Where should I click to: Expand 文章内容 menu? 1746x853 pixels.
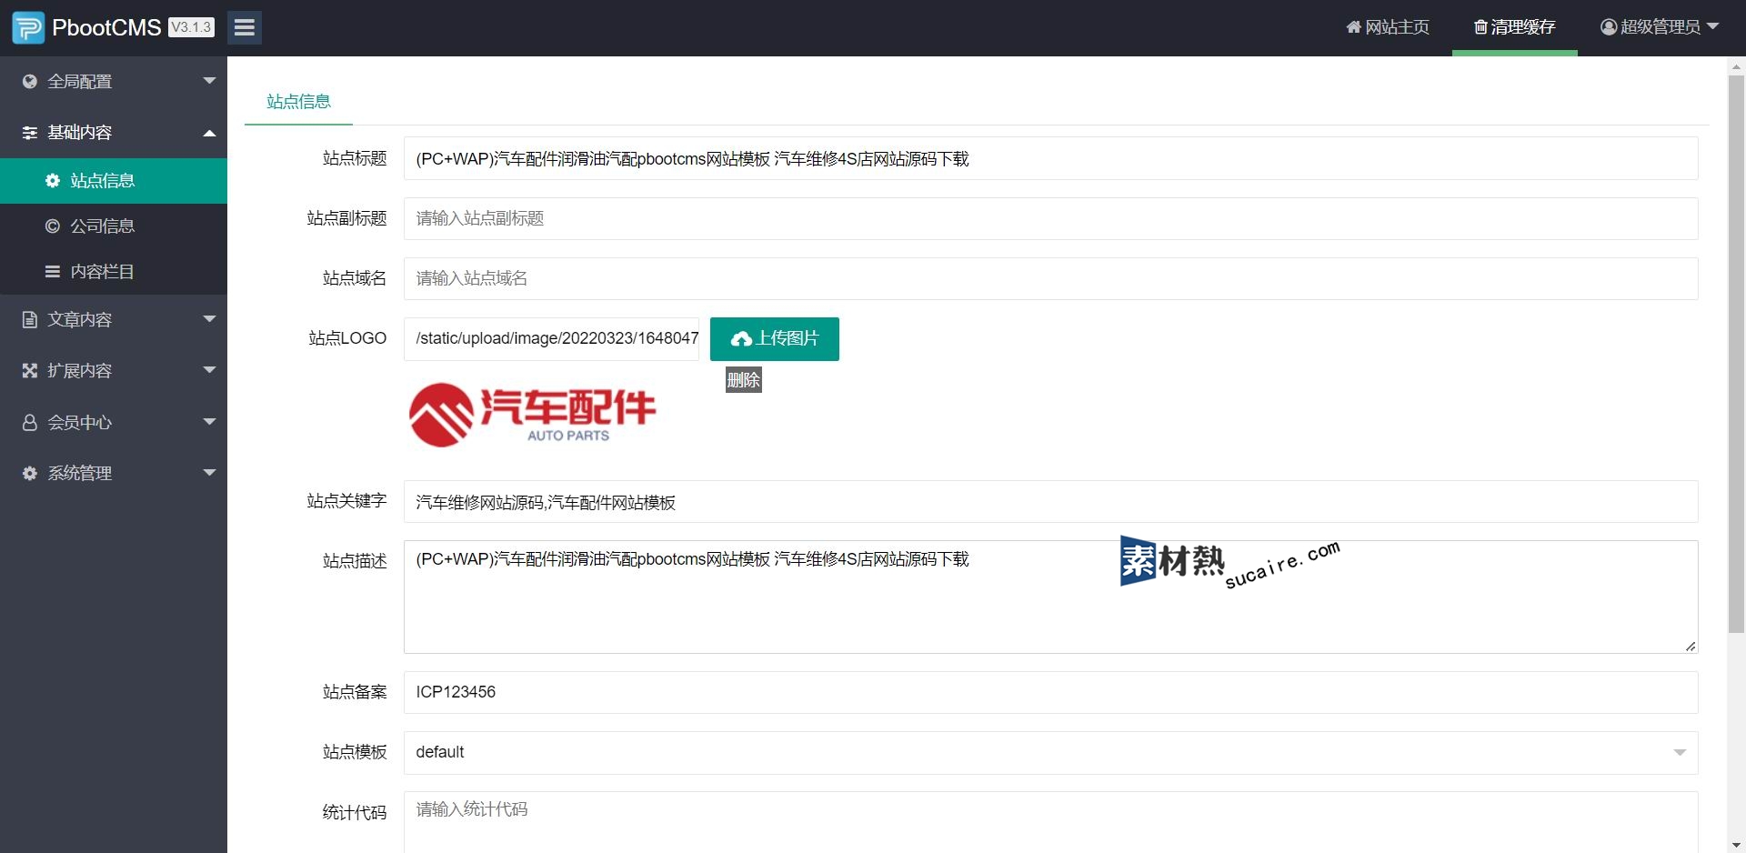coord(114,320)
